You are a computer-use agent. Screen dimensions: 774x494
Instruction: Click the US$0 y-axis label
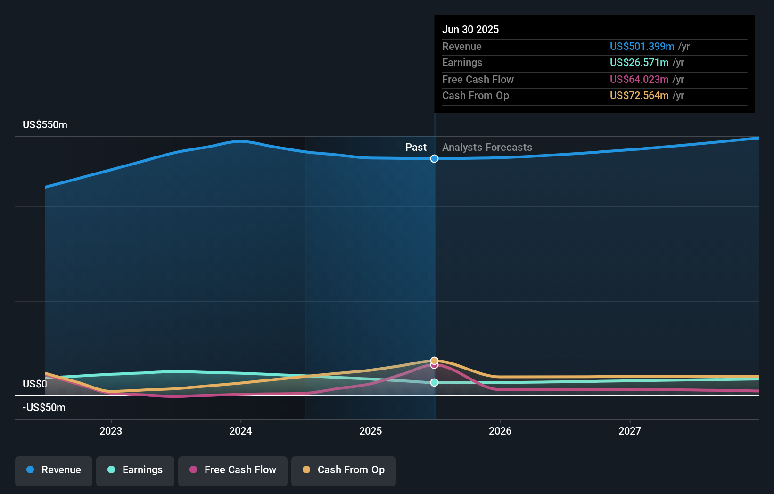coord(35,384)
